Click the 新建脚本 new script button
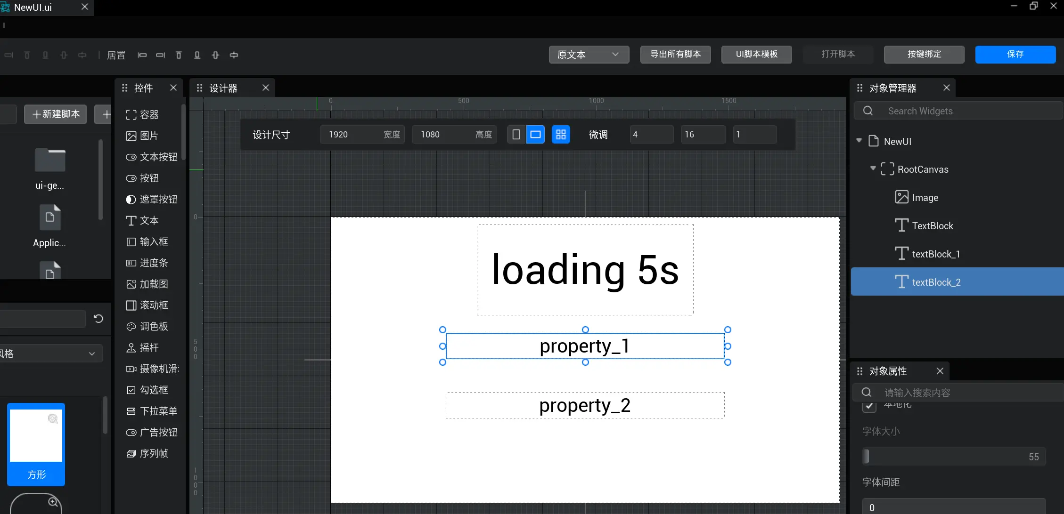 click(55, 114)
